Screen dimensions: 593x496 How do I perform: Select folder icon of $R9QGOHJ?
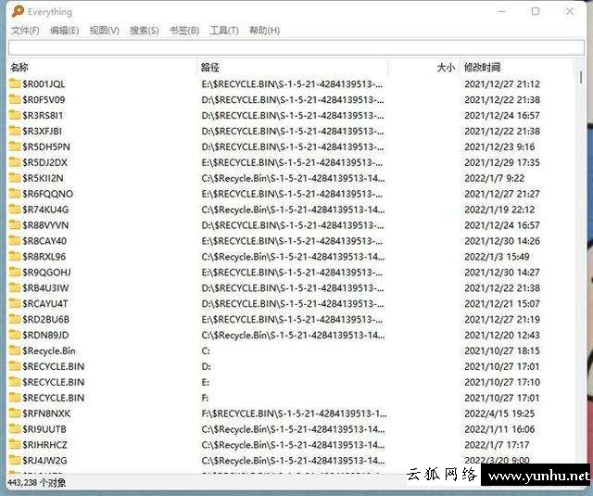click(x=15, y=272)
